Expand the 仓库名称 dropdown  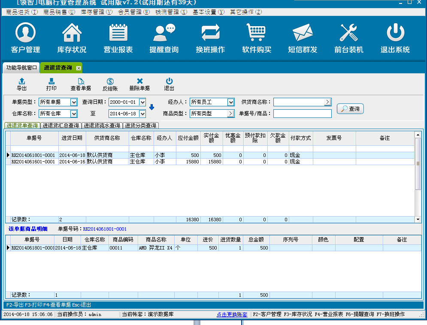73,114
